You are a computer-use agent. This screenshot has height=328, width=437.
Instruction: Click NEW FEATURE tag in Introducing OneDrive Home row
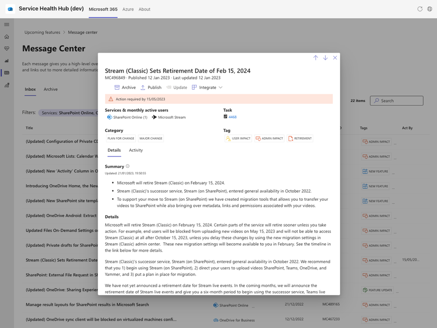coord(375,186)
